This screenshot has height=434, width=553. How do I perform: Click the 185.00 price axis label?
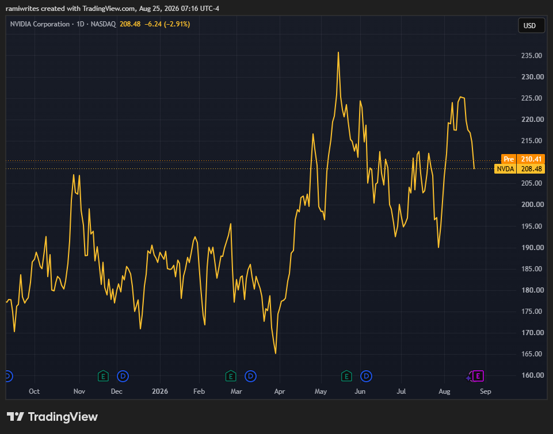(x=532, y=269)
